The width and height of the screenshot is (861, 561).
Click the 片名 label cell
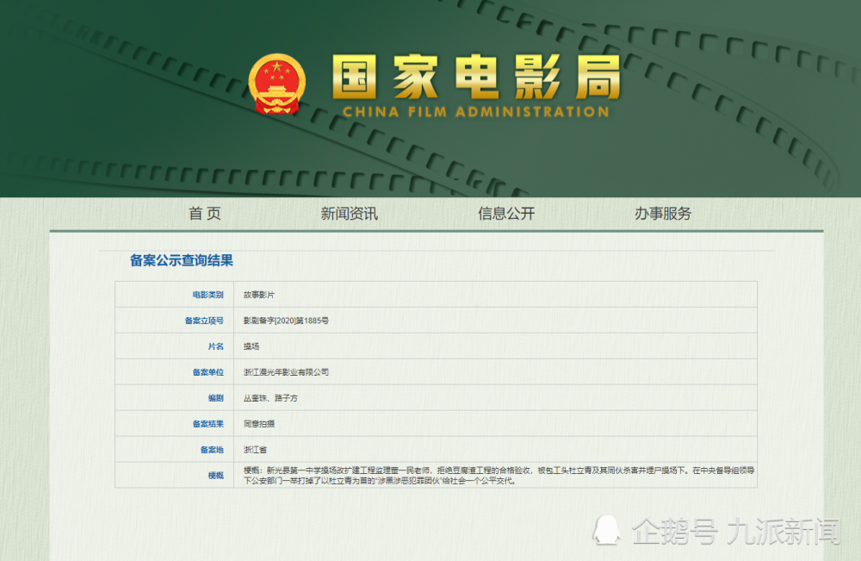tap(175, 346)
